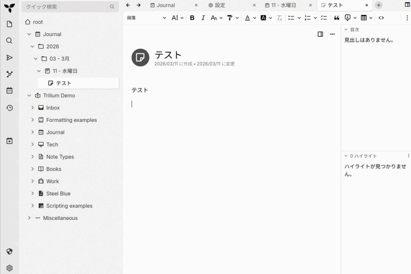Insert a block quote from toolbar
Viewport: 411px width, 274px height.
337,18
